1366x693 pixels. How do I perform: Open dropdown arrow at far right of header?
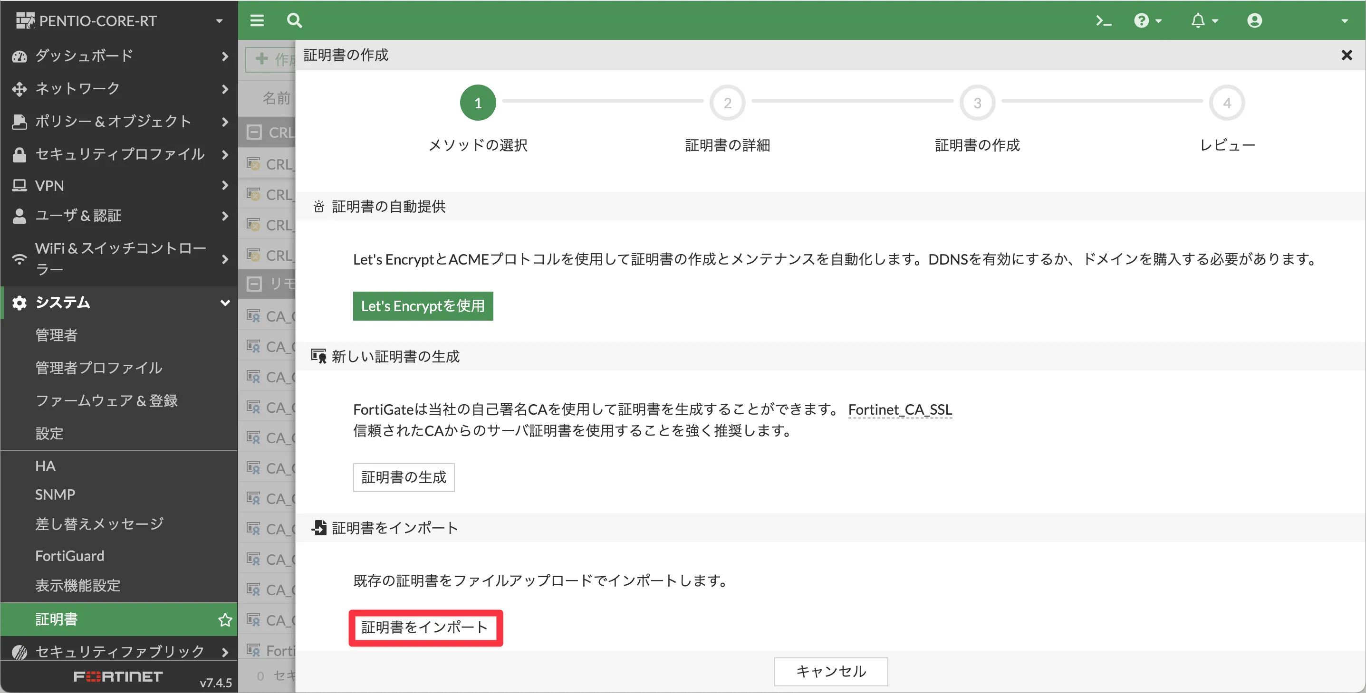click(1344, 21)
